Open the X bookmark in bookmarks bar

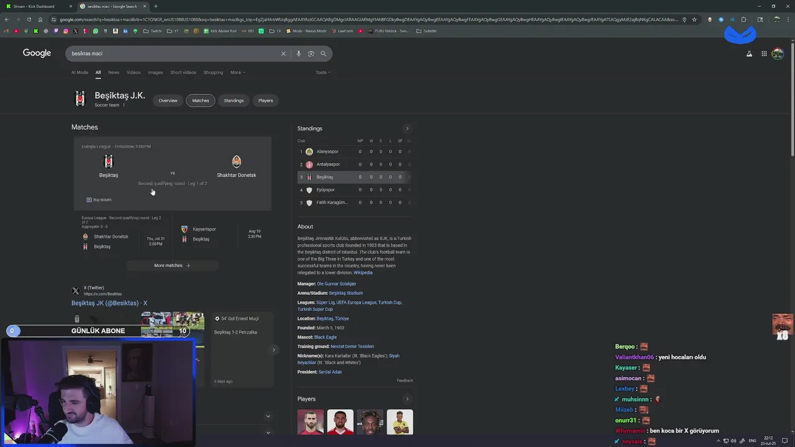pyautogui.click(x=76, y=31)
